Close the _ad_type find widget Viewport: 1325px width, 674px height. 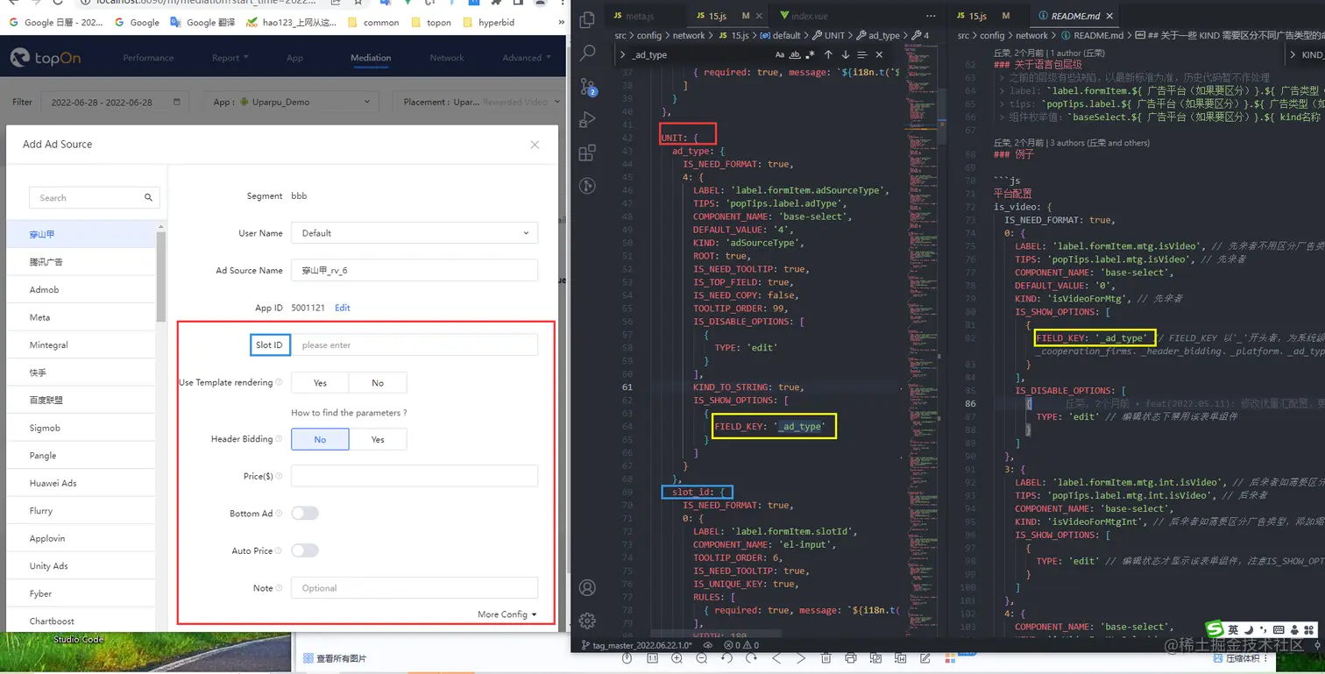coord(879,54)
